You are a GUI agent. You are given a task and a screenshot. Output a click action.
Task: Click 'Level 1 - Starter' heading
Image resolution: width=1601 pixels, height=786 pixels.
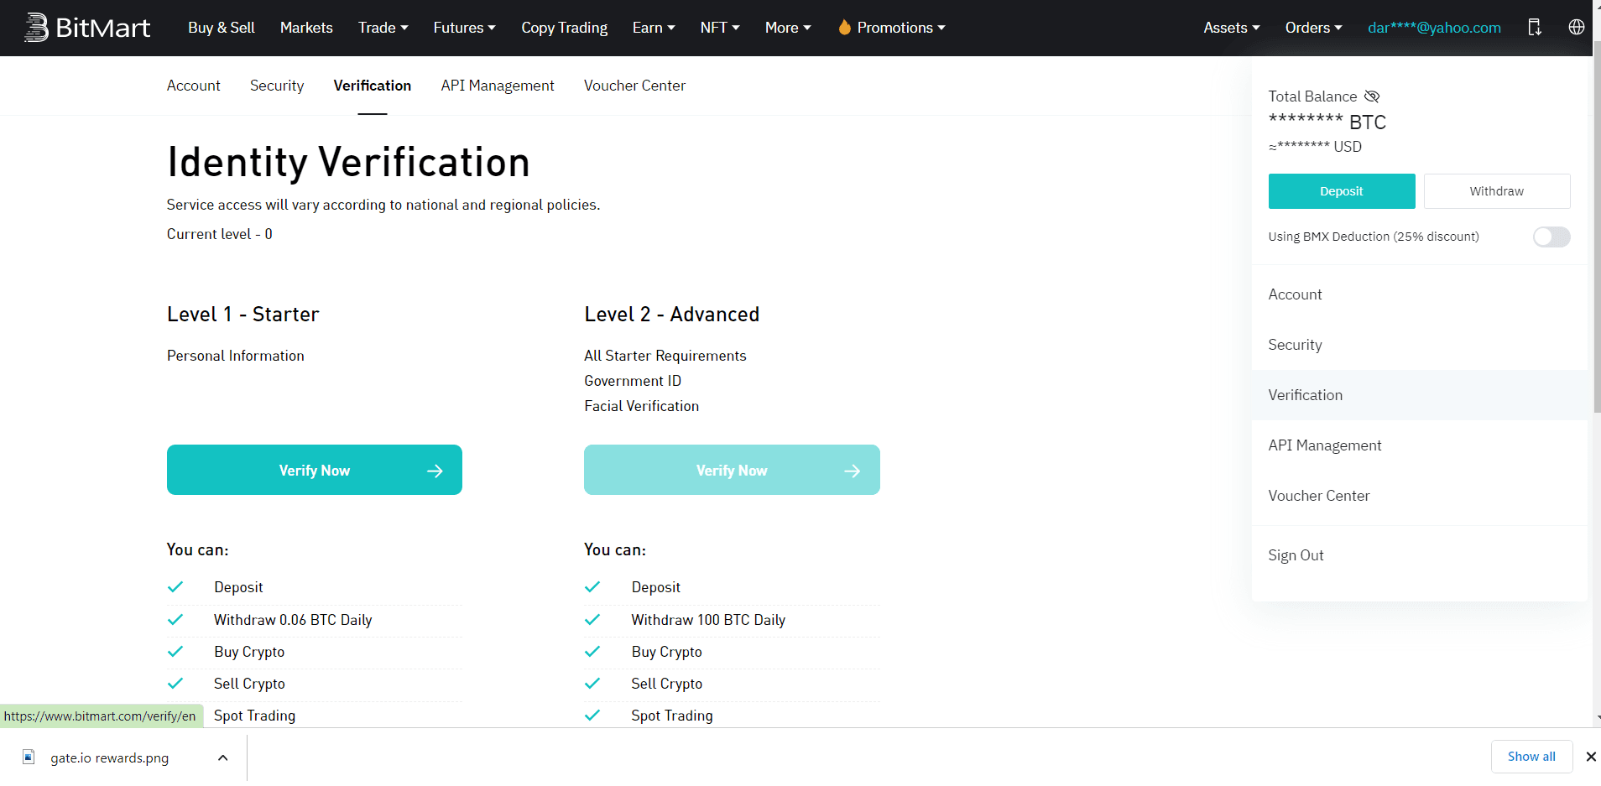pyautogui.click(x=243, y=315)
